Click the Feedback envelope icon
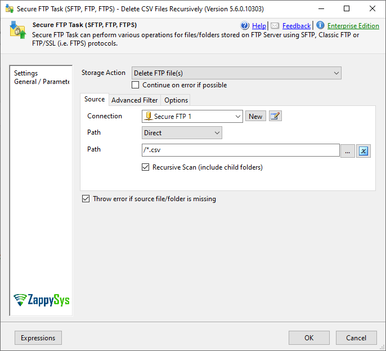The image size is (386, 351). pyautogui.click(x=275, y=25)
